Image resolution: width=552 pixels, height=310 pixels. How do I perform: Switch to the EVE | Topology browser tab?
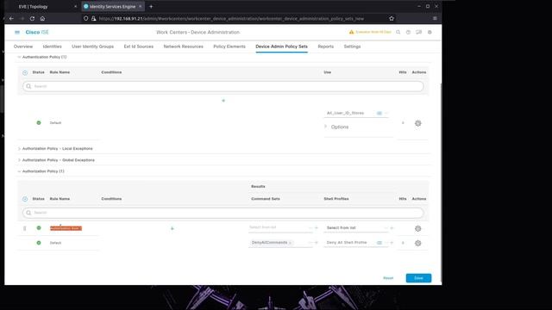[33, 6]
